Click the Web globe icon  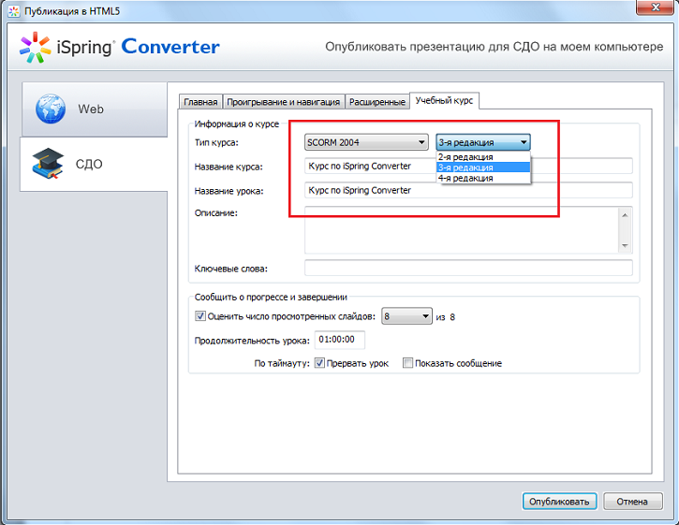51,109
